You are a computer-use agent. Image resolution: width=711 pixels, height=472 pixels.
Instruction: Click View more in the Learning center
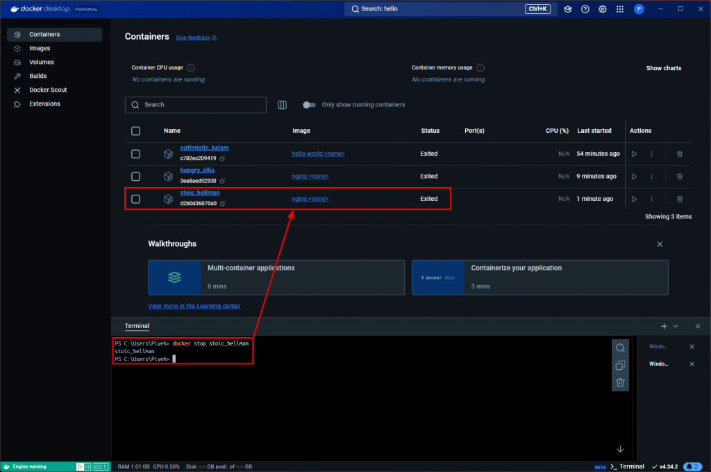click(x=194, y=306)
